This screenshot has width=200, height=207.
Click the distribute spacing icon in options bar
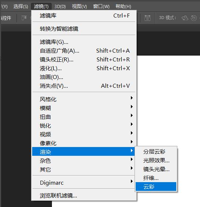147,18
